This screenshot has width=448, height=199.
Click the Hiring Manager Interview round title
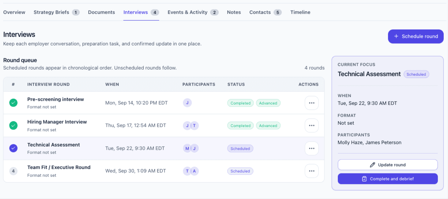(57, 122)
